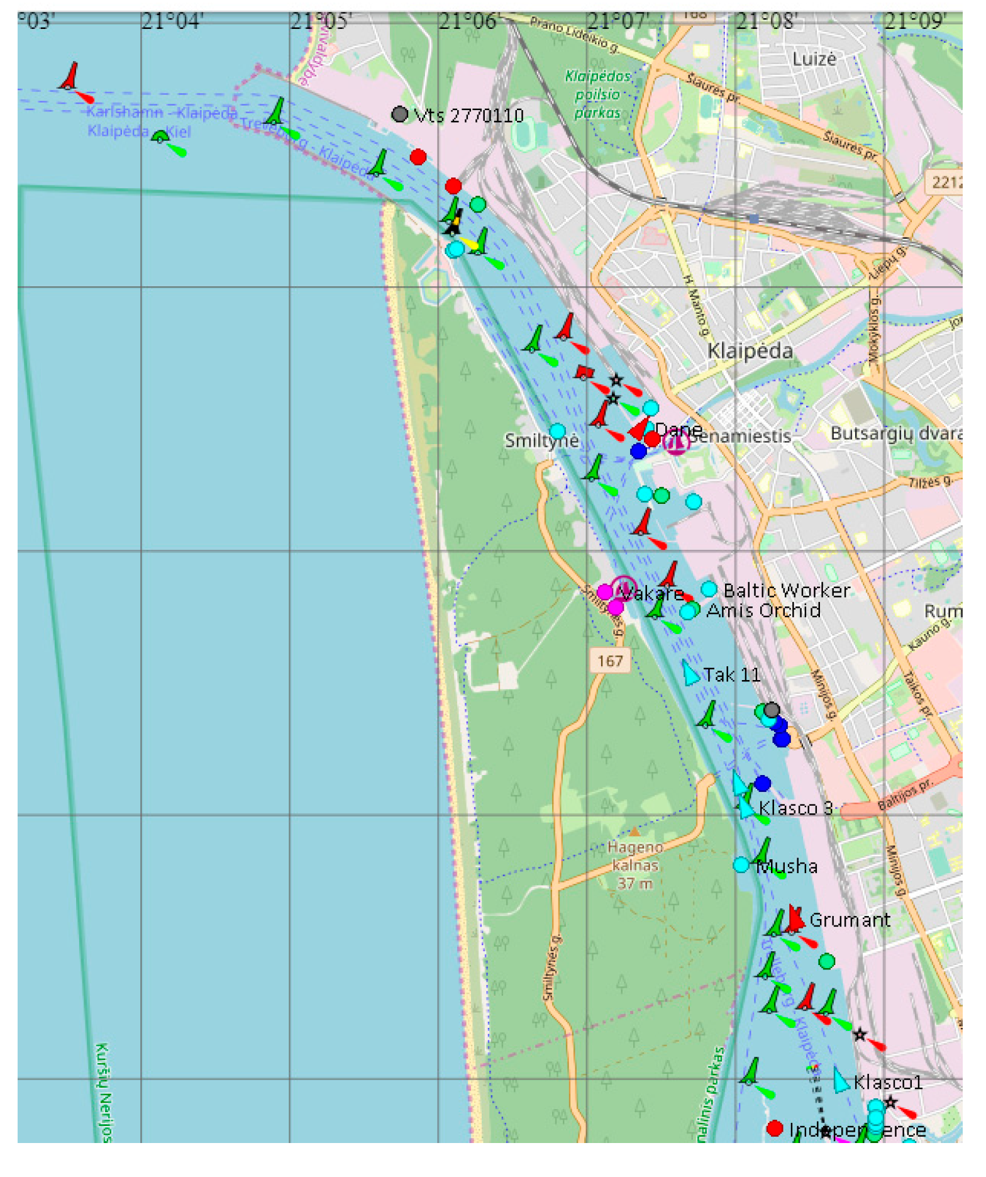Click the Amis Orchid vessel label

tap(763, 610)
